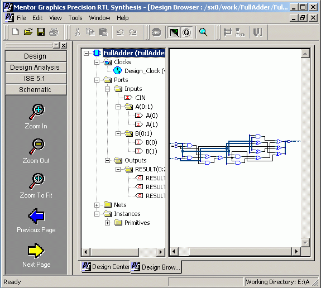
Task: Click the New file toolbar icon
Action: [x=16, y=32]
